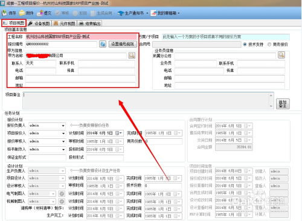Switch to the 结果输出 tab
This screenshot has width=302, height=221.
90,24
